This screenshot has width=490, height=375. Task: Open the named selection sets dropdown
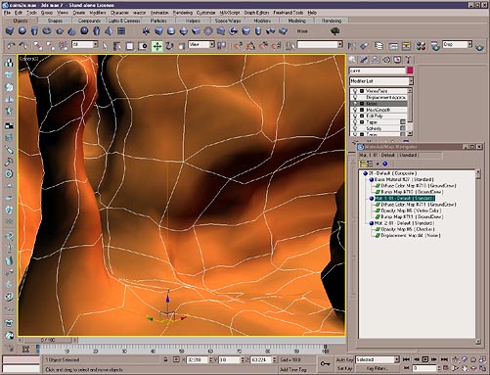tap(320, 44)
